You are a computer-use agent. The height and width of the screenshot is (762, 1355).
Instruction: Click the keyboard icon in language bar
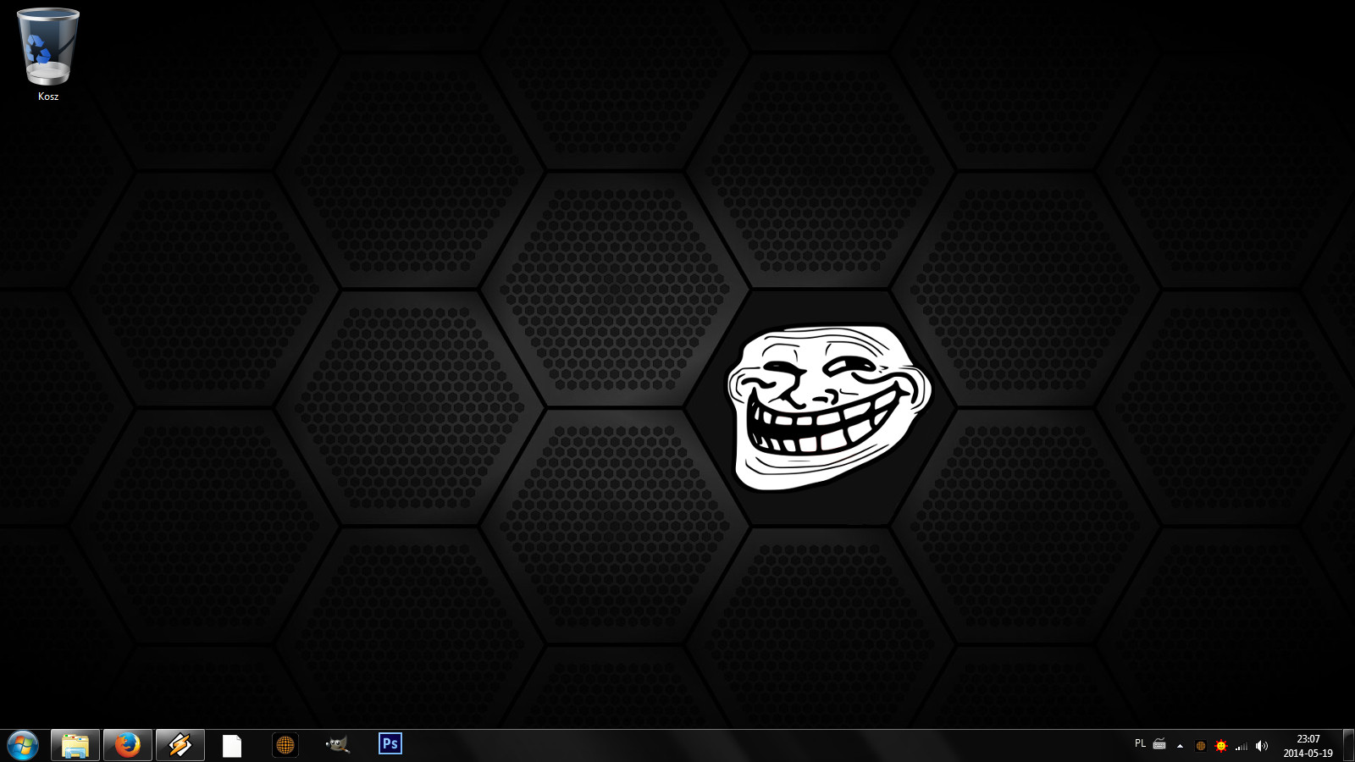1159,744
